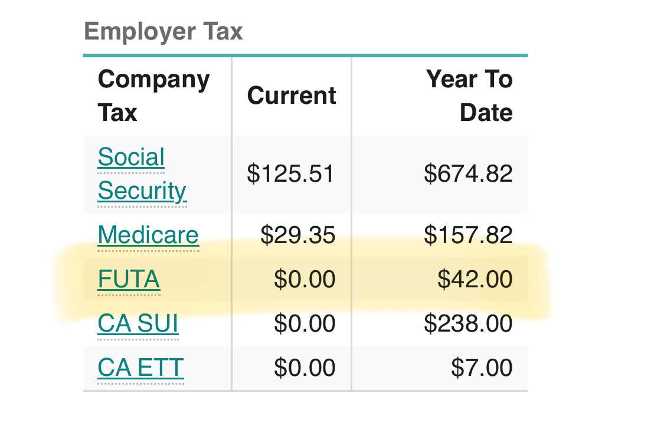Click the FUTA row's current $0.00 amount
Image resolution: width=664 pixels, height=439 pixels.
coord(305,279)
